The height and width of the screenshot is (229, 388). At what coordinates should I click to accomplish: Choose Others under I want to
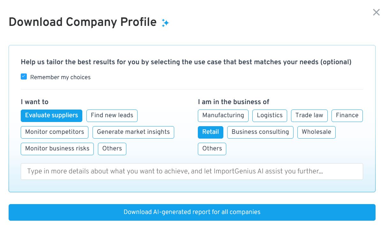112,149
